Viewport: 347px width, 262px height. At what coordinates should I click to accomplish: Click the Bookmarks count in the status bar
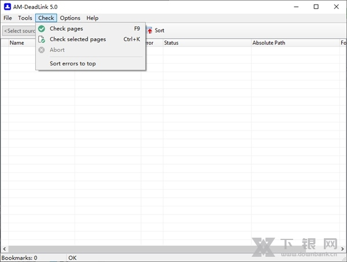point(20,258)
